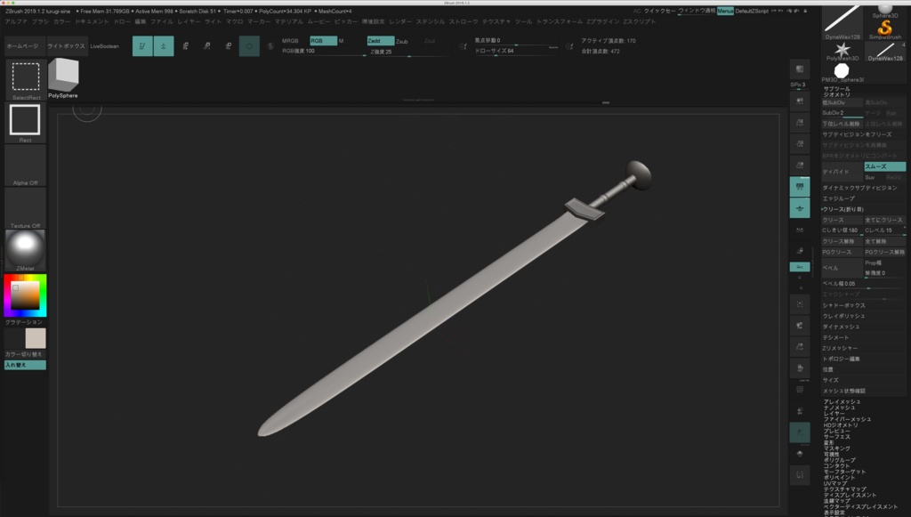The image size is (911, 517).
Task: Click the Solo mode icon in right shelf
Action: tap(800, 453)
